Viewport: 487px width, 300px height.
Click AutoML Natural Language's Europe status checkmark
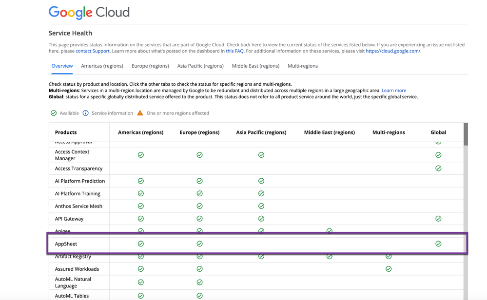(x=200, y=282)
